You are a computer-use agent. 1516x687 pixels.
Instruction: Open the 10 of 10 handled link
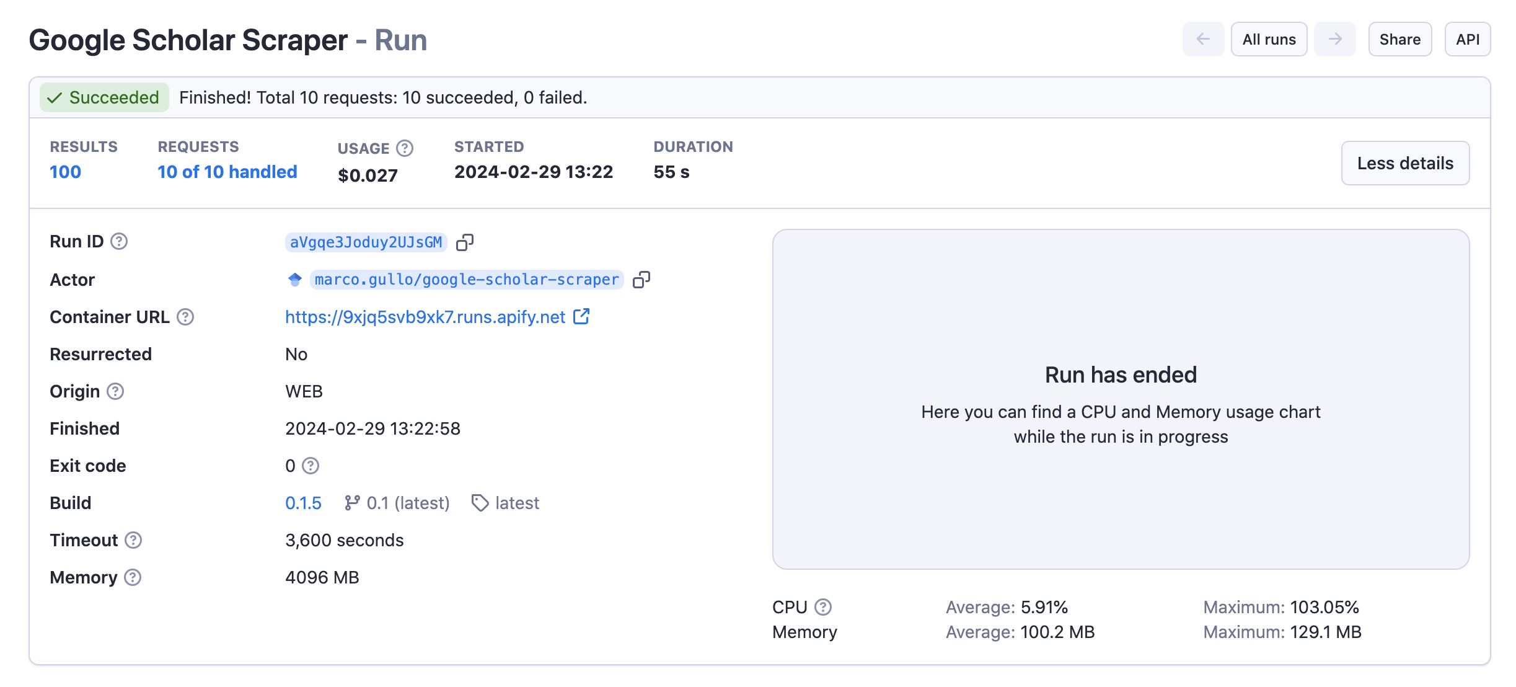[227, 172]
